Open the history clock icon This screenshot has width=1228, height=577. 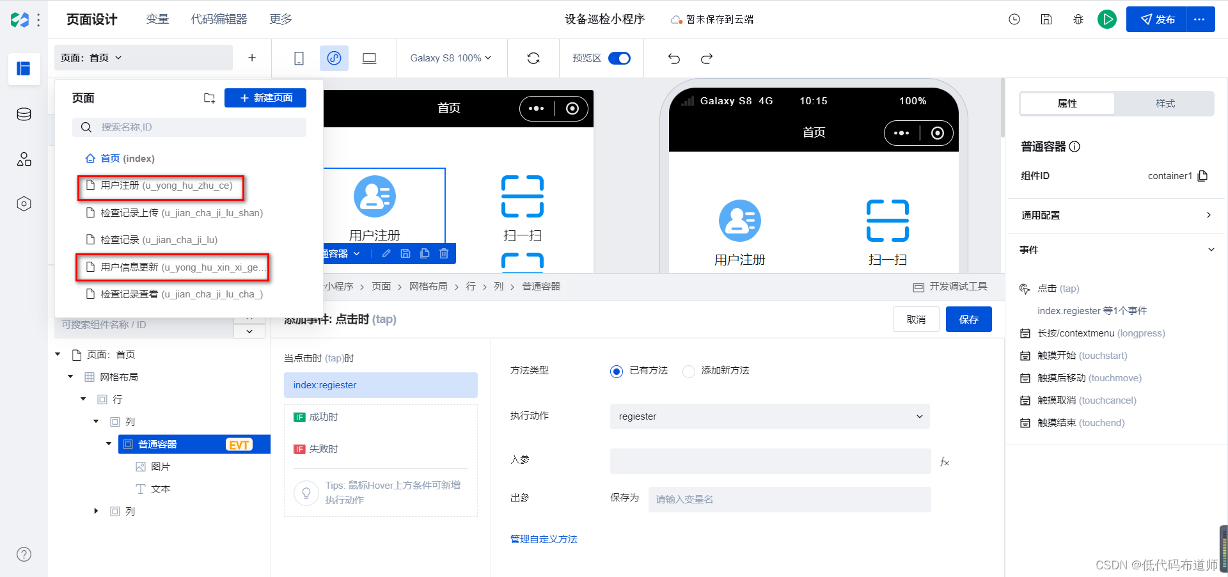1014,19
